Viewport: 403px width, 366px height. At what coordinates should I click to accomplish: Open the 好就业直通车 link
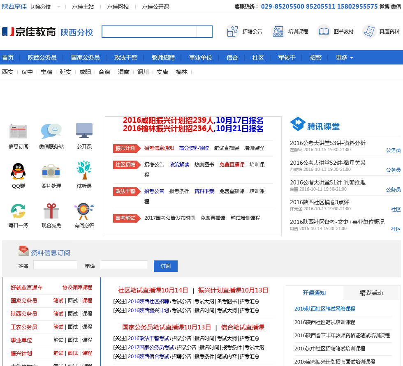(27, 288)
